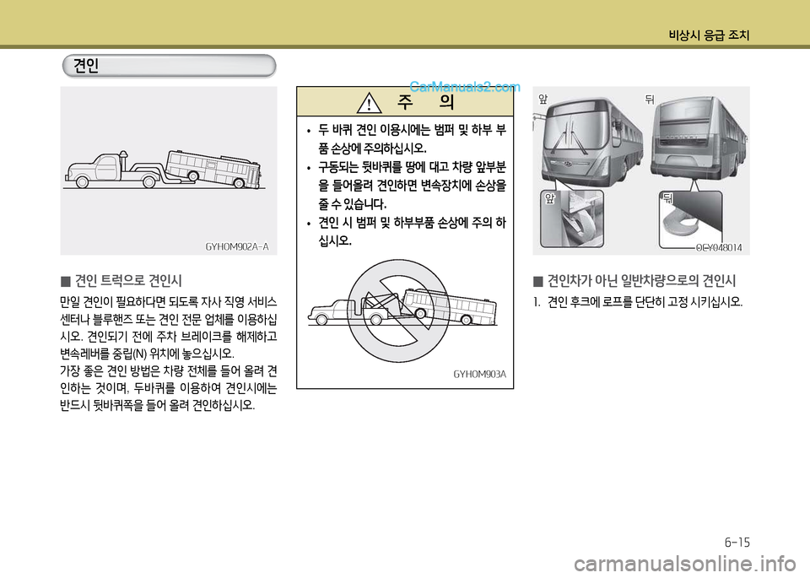Click the black square bullet before 견인 트럭으로 견인시
810x578 pixels.
point(66,279)
